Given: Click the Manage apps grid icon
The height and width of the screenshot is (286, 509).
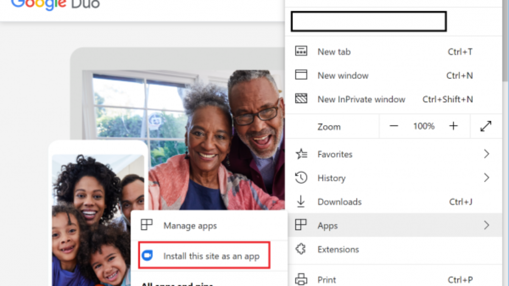Looking at the screenshot, I should (147, 225).
